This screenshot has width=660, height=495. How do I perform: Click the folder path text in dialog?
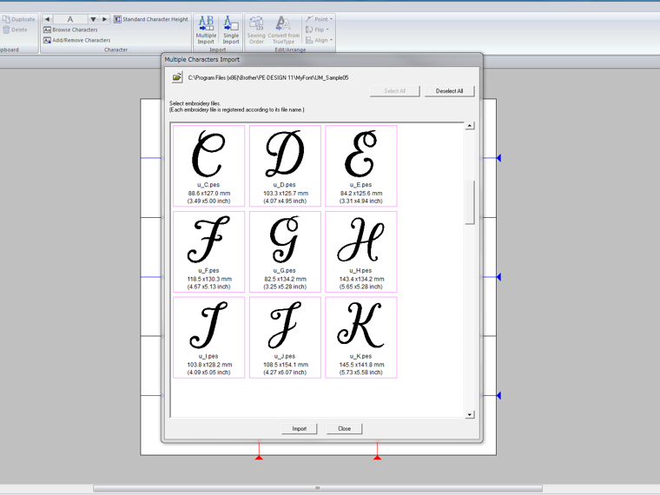268,77
